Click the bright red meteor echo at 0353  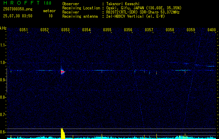click(x=63, y=72)
